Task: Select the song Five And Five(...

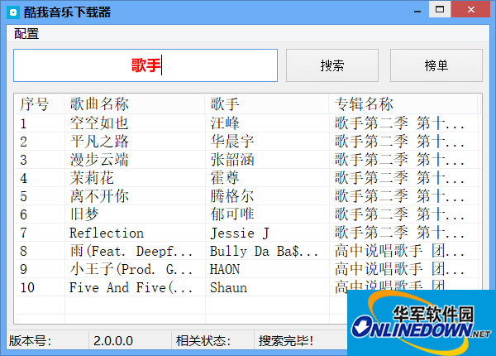Action: pyautogui.click(x=131, y=287)
